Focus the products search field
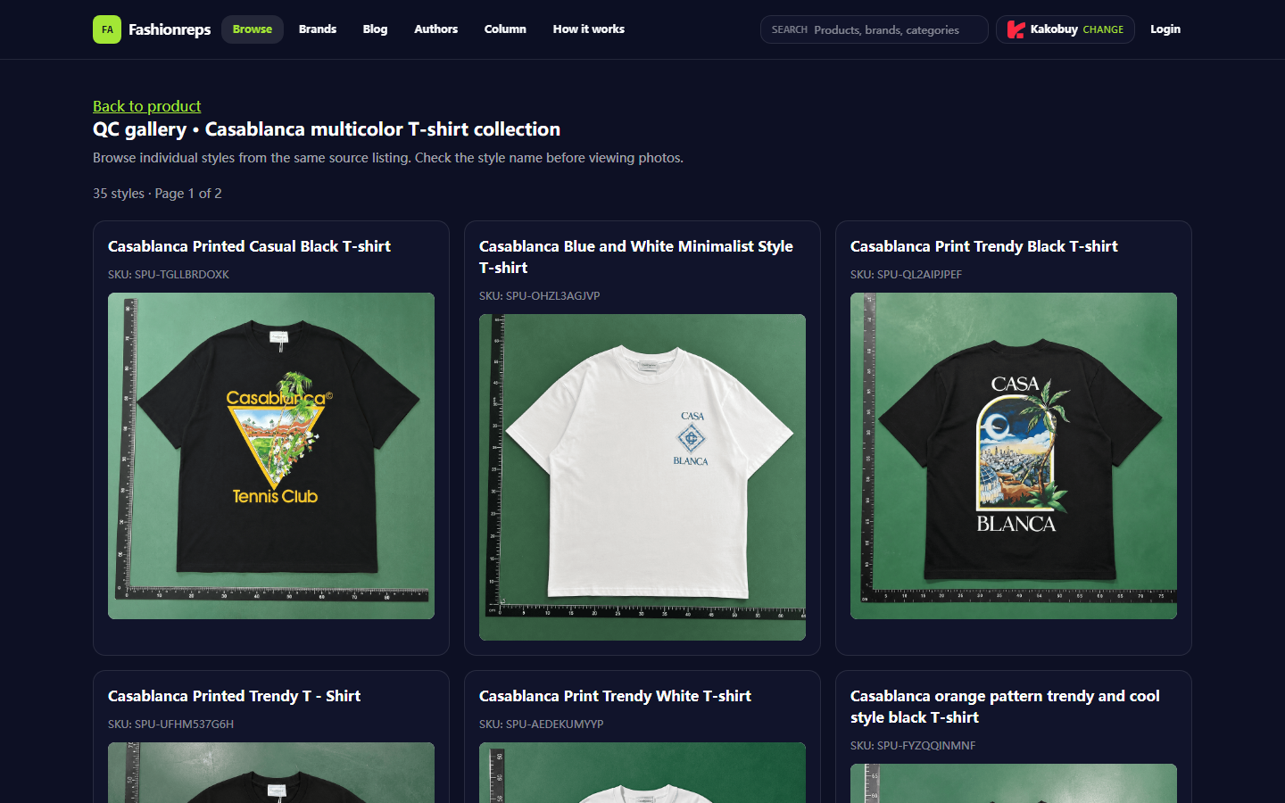 point(875,29)
